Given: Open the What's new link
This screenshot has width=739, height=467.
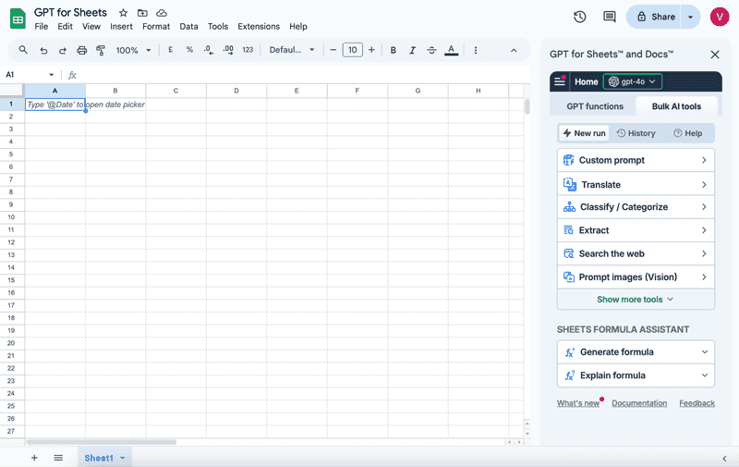Looking at the screenshot, I should click(x=578, y=403).
